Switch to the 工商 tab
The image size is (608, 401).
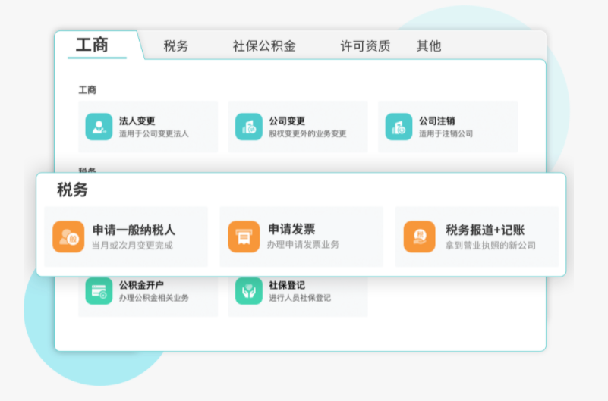92,45
